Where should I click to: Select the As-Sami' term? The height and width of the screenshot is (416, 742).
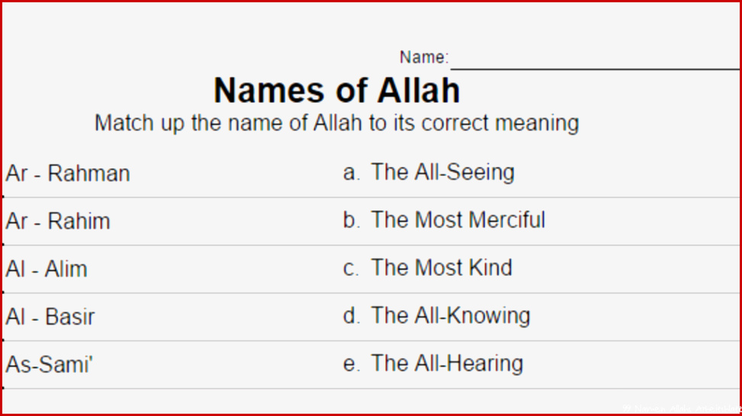tap(49, 364)
